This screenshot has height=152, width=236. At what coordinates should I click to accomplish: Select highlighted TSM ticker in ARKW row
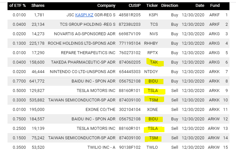(154, 138)
